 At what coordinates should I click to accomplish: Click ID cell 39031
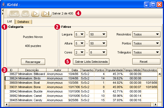pyautogui.click(x=11, y=87)
